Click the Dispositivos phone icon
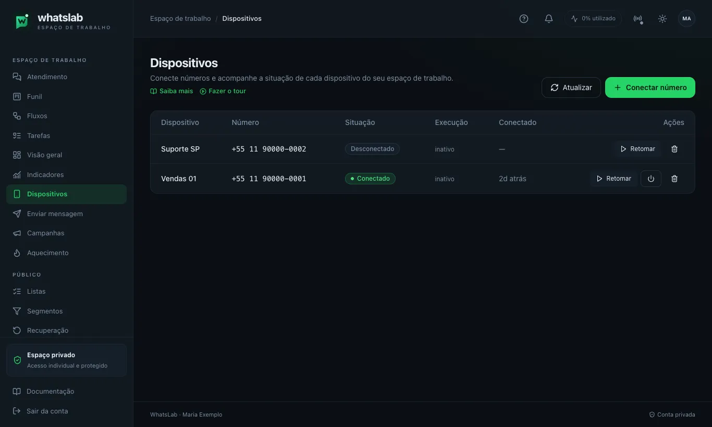 (17, 194)
